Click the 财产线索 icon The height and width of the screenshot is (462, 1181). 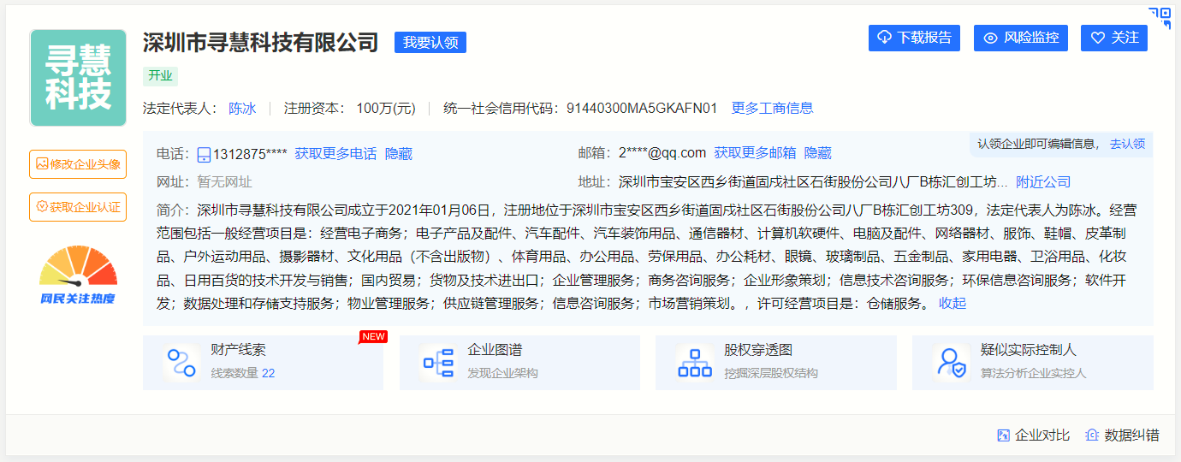(x=181, y=363)
